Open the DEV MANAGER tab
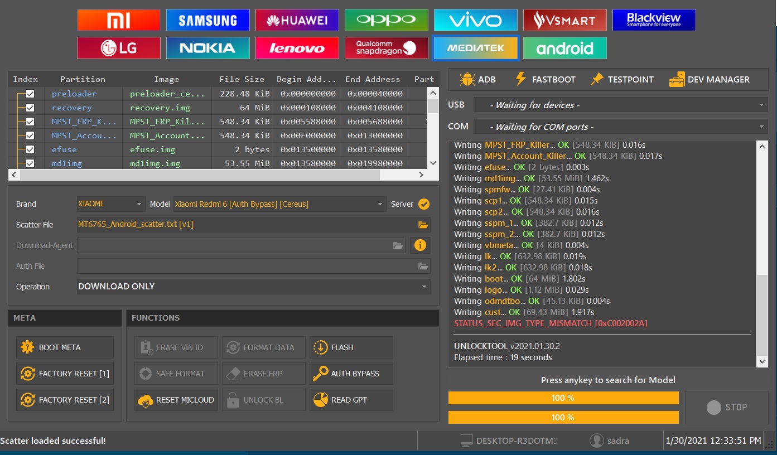 click(x=710, y=79)
